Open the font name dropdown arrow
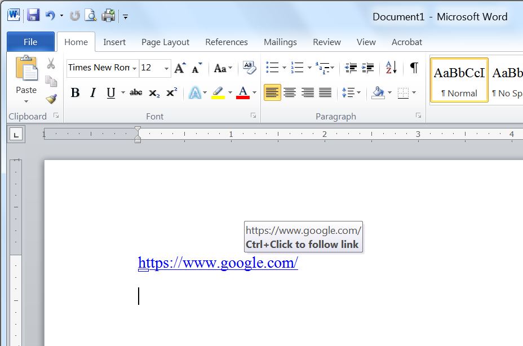The height and width of the screenshot is (346, 523). [x=135, y=68]
